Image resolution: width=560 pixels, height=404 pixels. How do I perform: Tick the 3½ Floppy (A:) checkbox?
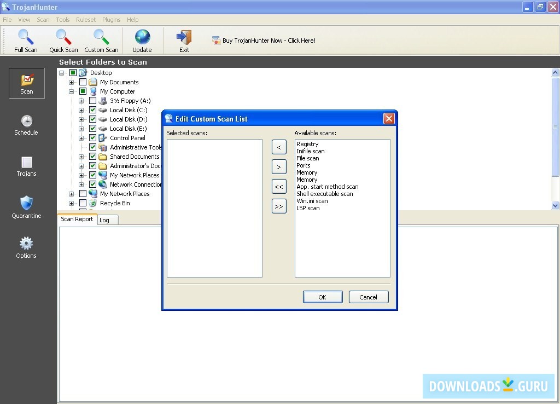(92, 101)
